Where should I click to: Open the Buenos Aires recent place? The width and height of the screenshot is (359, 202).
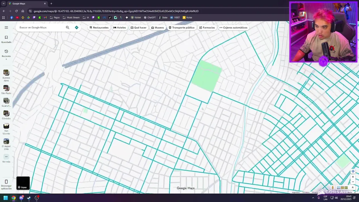[x=6, y=75]
